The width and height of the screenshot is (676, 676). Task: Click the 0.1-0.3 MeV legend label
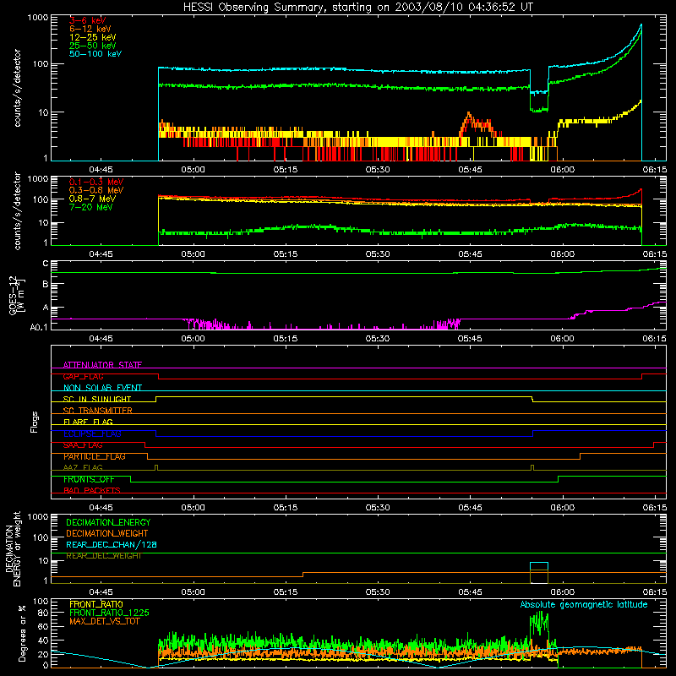pyautogui.click(x=96, y=182)
